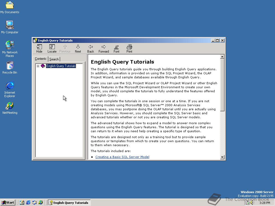Switch to the Search tab
Viewport: 275px width, 206px height.
click(54, 59)
